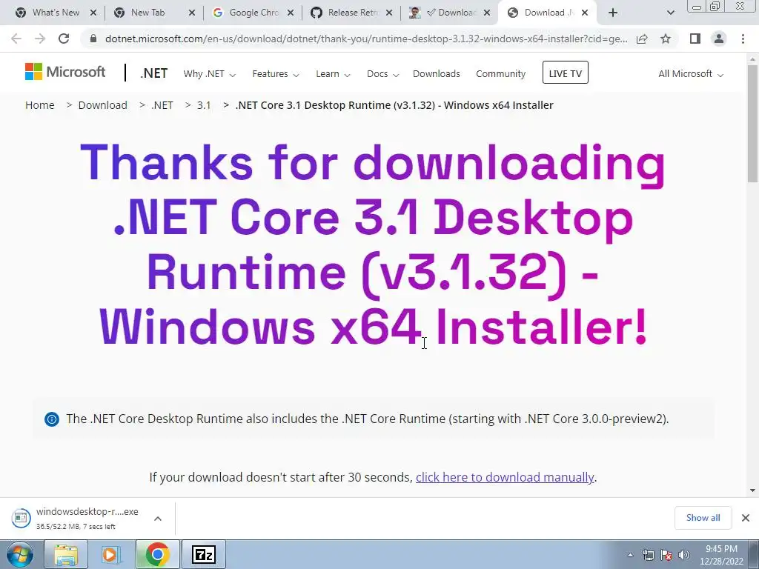
Task: Open the Chrome profile avatar
Action: pyautogui.click(x=719, y=39)
